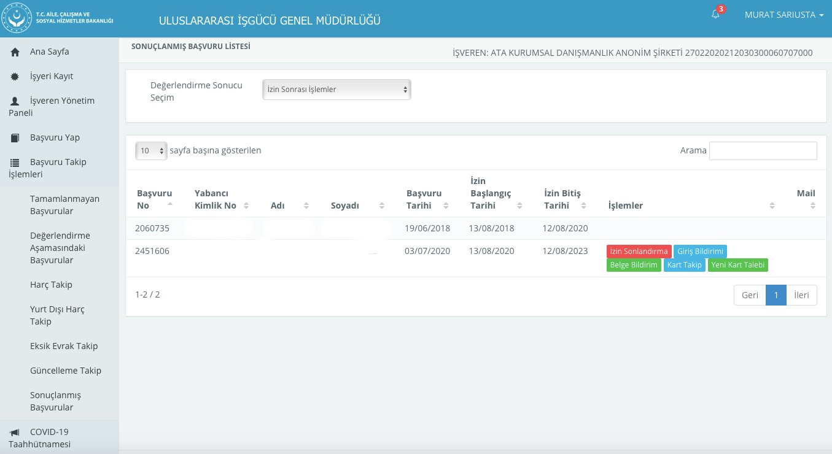Open Değerlendirme Sonucu Seçim dropdown

click(336, 90)
